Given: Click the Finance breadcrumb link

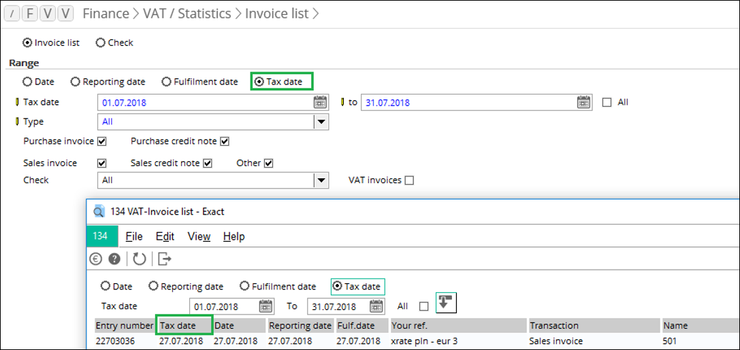Looking at the screenshot, I should [106, 14].
